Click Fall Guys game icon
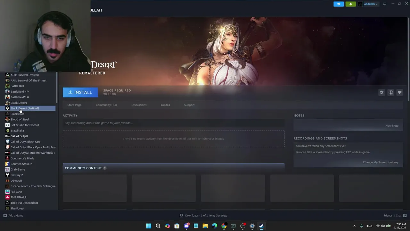 coord(7,192)
